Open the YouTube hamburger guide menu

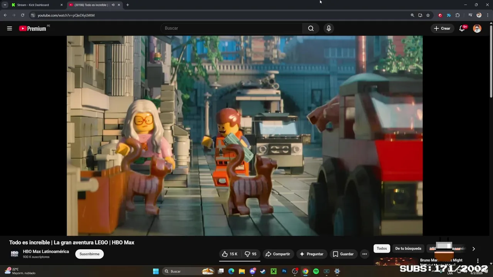coord(10,28)
